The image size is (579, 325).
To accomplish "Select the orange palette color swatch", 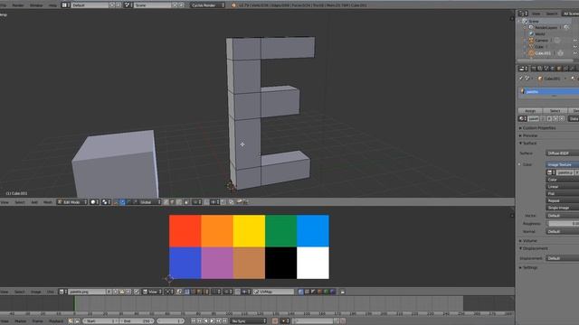I will [217, 231].
